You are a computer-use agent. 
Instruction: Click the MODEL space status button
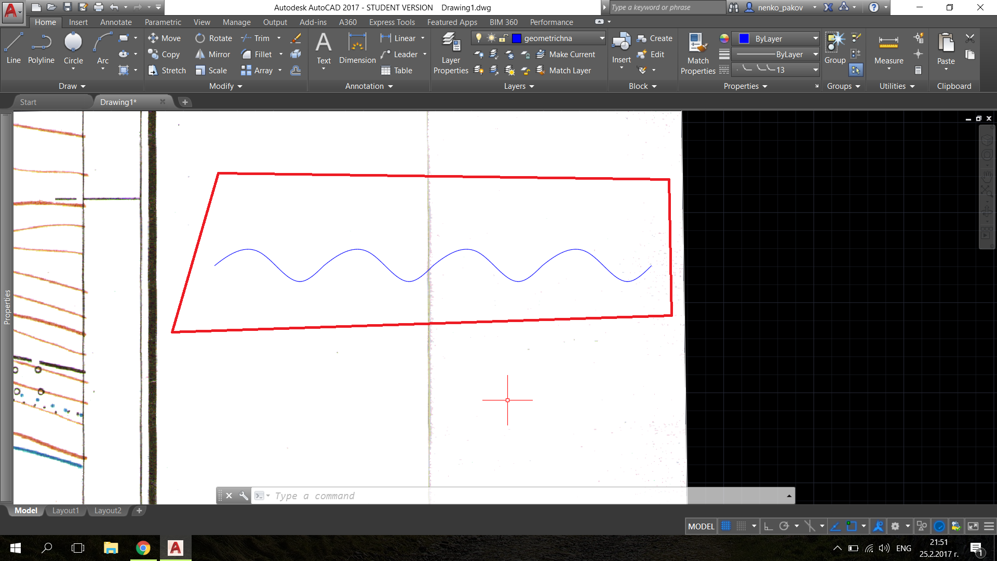point(701,526)
